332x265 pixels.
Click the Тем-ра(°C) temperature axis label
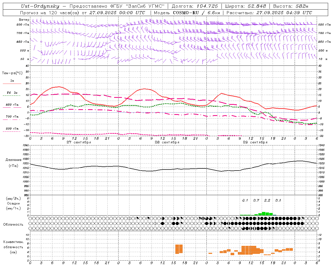12,73
